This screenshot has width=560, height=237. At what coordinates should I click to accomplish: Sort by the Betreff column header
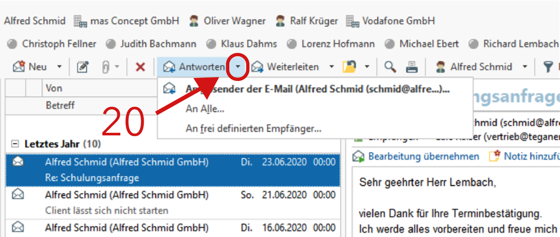coord(100,105)
